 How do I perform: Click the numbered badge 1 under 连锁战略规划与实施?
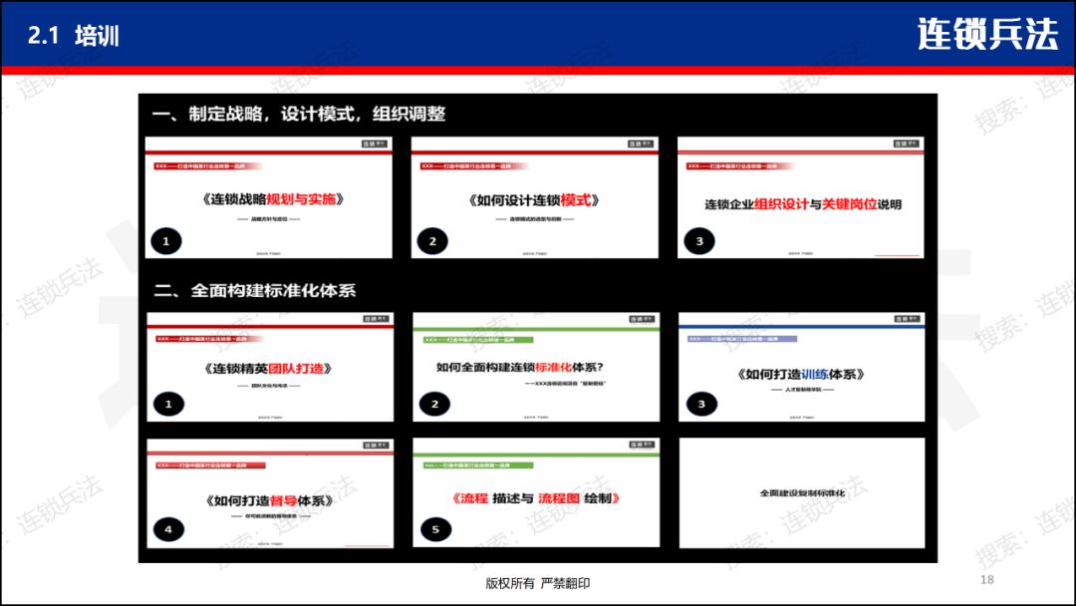[x=166, y=240]
